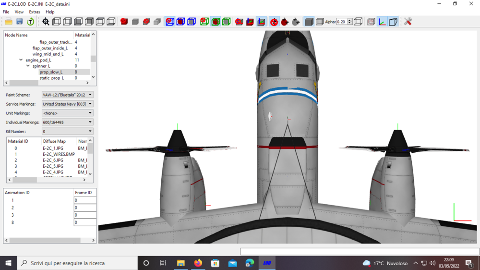Collapse the spinner_L tree node

(28, 66)
